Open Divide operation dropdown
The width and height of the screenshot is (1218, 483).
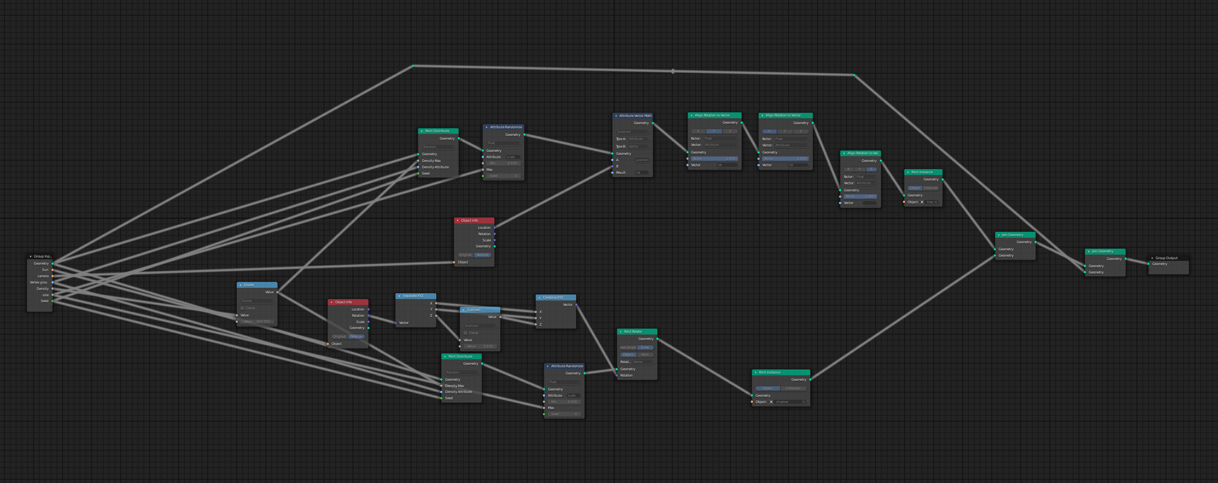(257, 301)
